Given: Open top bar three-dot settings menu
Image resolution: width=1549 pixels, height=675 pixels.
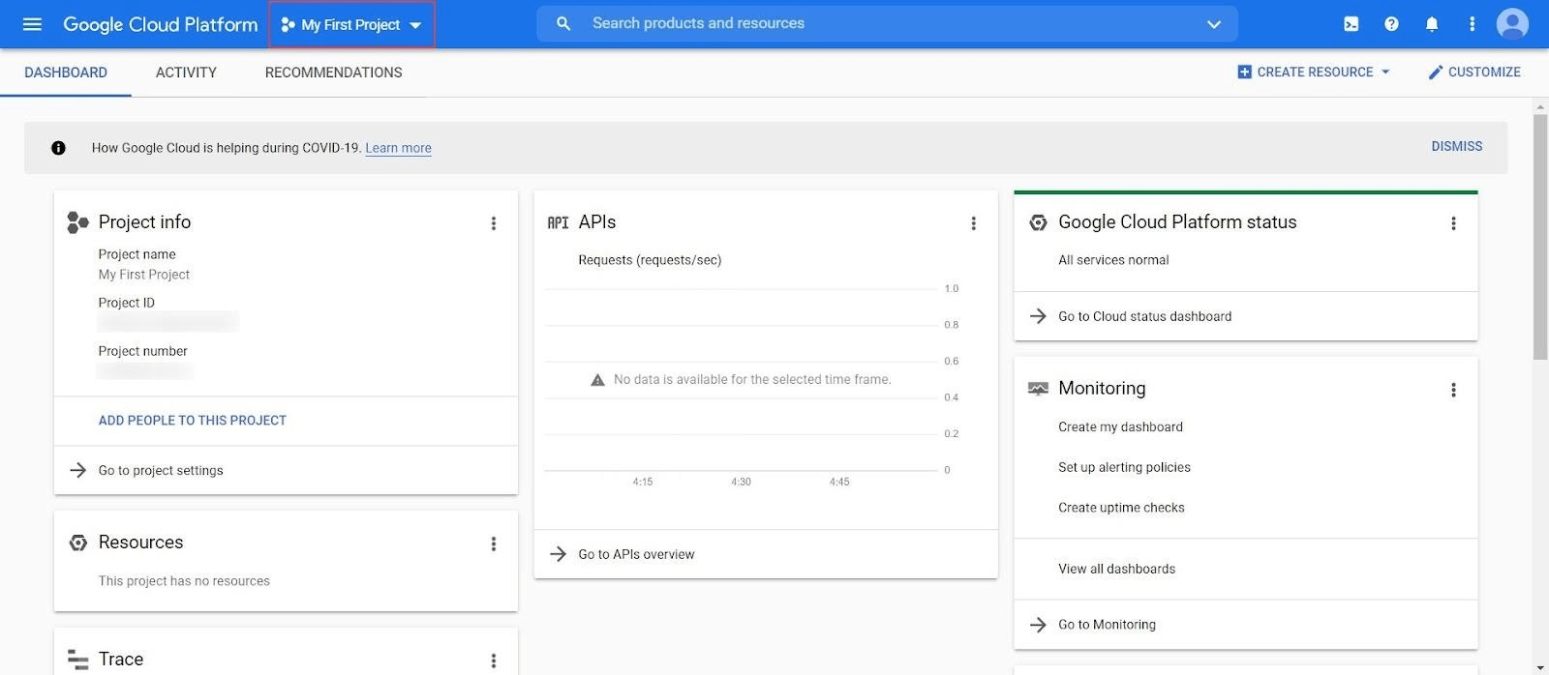Looking at the screenshot, I should (1473, 24).
